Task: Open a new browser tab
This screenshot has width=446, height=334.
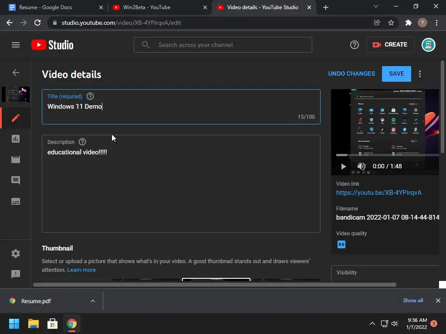Action: pos(326,7)
